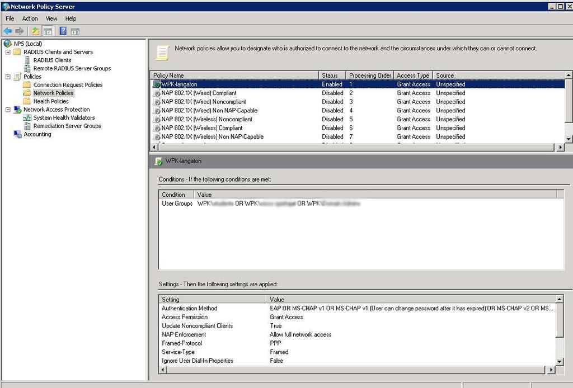
Task: Open Help using the blue question mark icon
Action: pos(63,31)
